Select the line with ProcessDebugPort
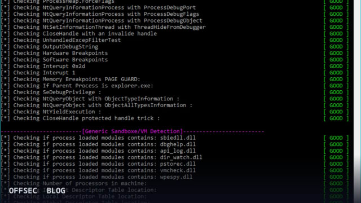361x203 pixels. point(98,7)
